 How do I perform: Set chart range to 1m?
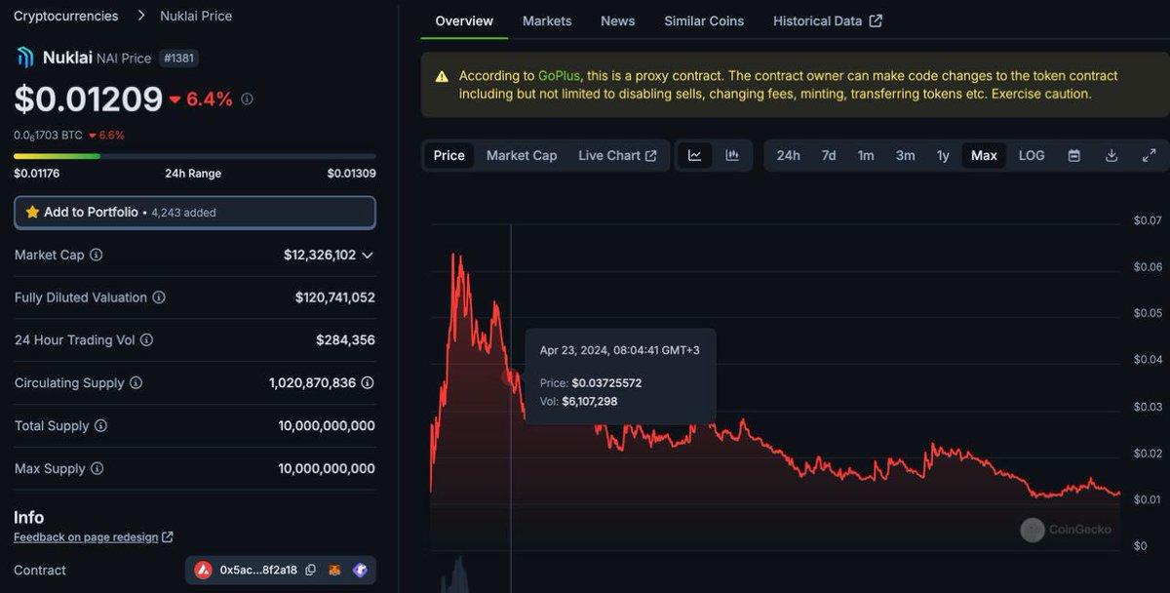pyautogui.click(x=866, y=156)
